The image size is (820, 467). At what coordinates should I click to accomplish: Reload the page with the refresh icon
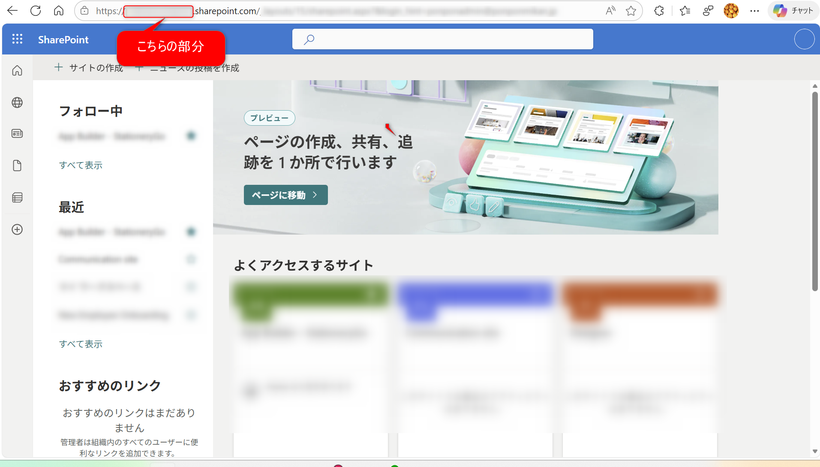[x=36, y=11]
